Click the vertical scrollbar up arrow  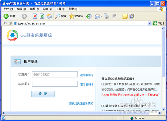tap(163, 28)
